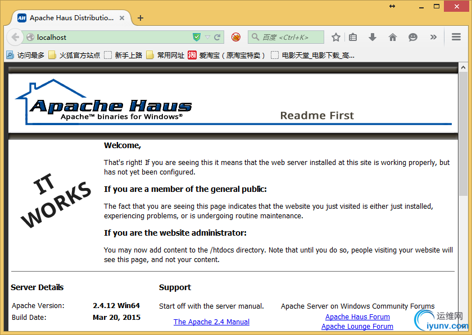Open the Apache Lounge Forum link
The width and height of the screenshot is (472, 335).
pos(357,327)
